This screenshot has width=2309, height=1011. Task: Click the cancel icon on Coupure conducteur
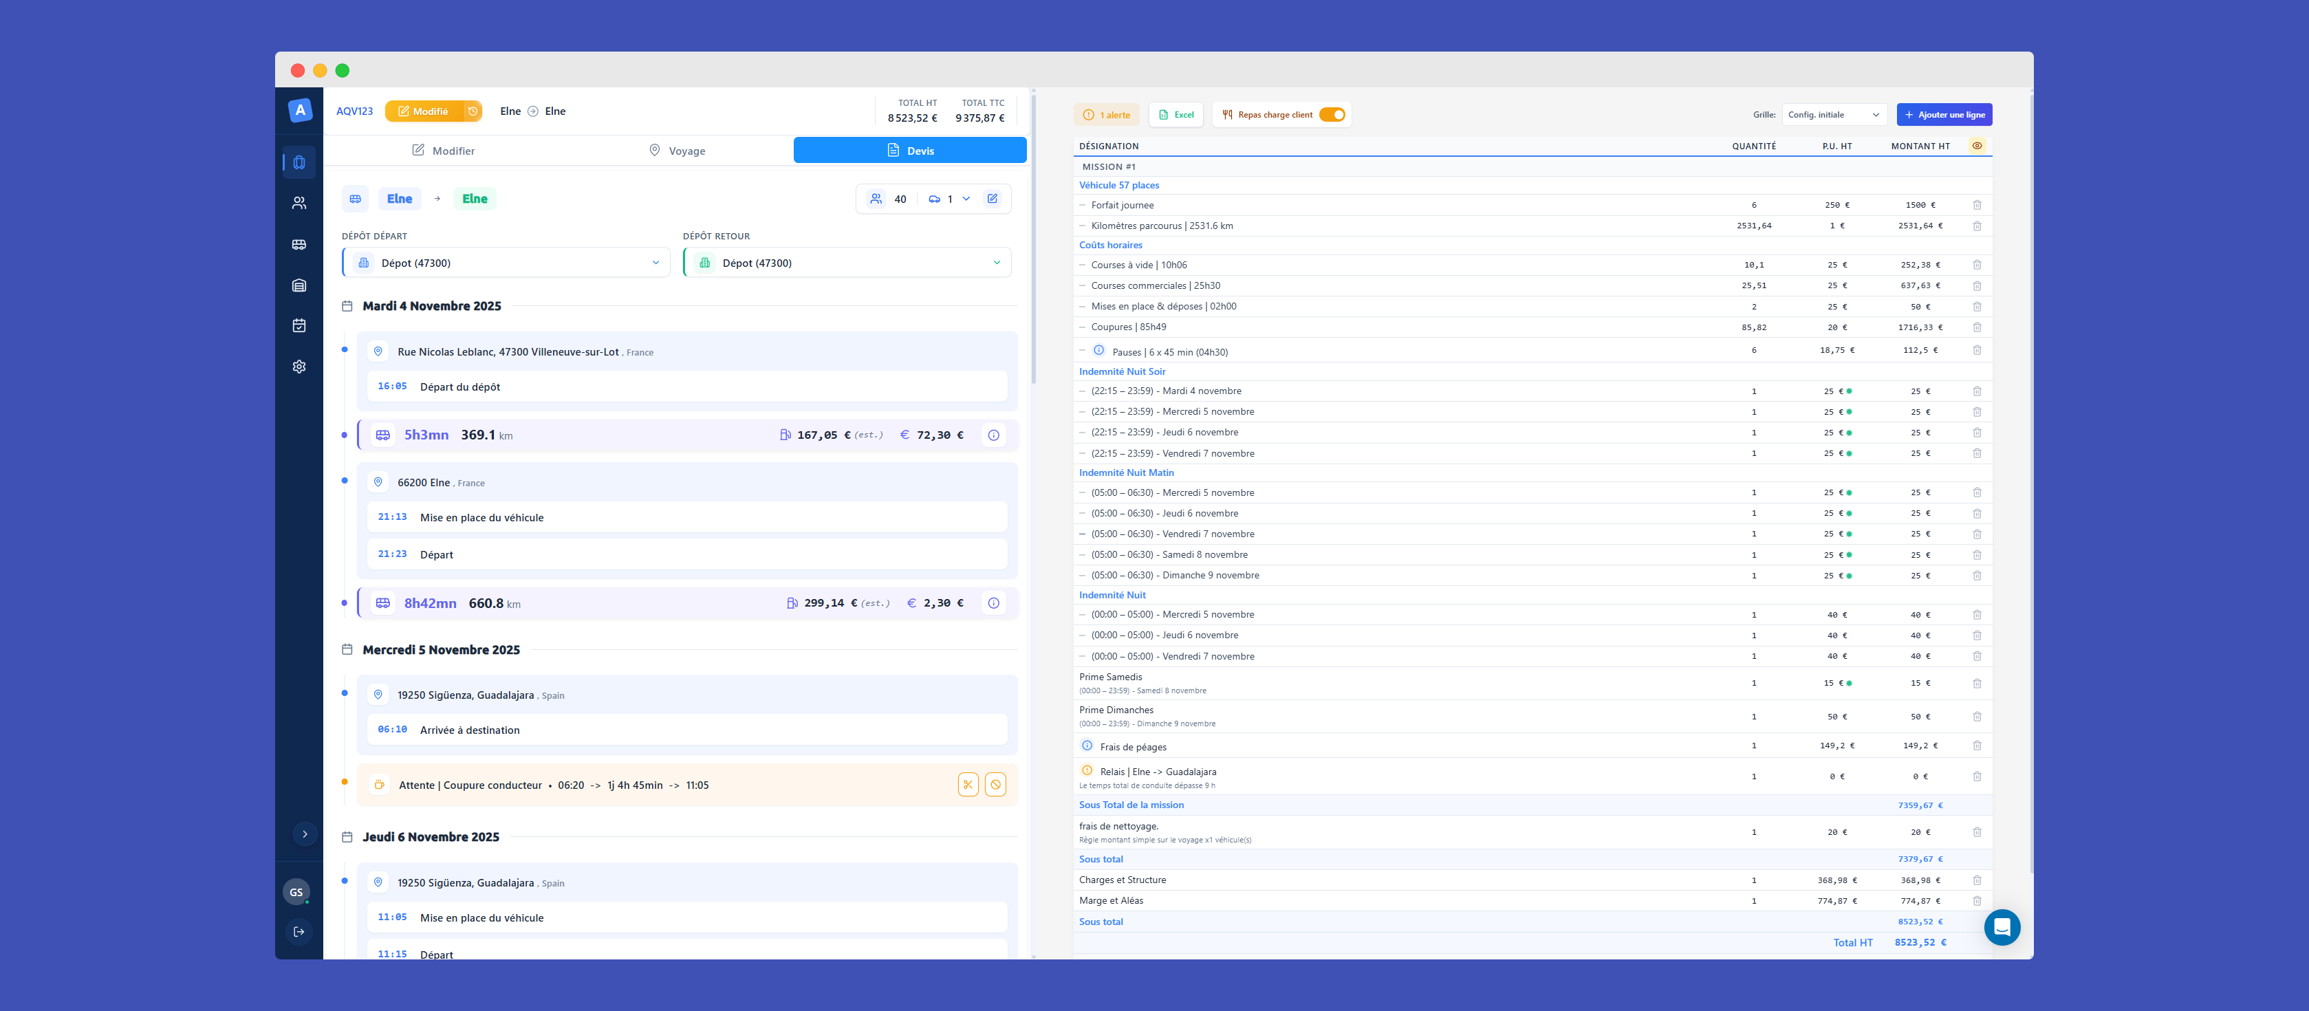(995, 784)
